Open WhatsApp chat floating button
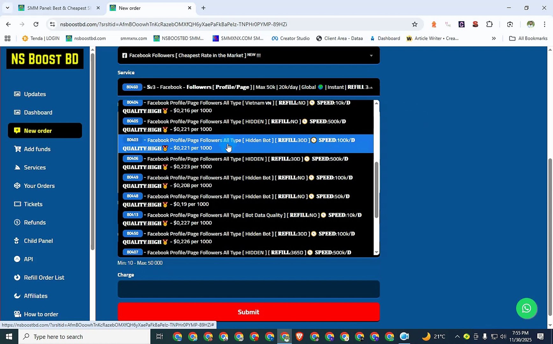Image resolution: width=553 pixels, height=344 pixels. pyautogui.click(x=527, y=308)
